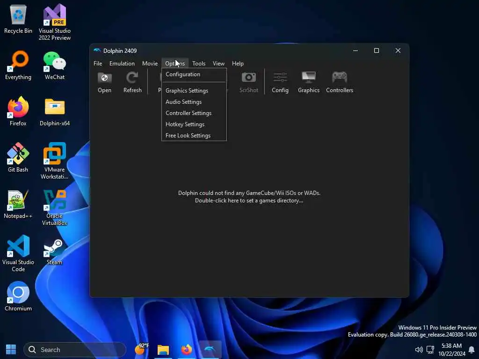This screenshot has height=359, width=479.
Task: Open the Movie menu
Action: (x=150, y=64)
